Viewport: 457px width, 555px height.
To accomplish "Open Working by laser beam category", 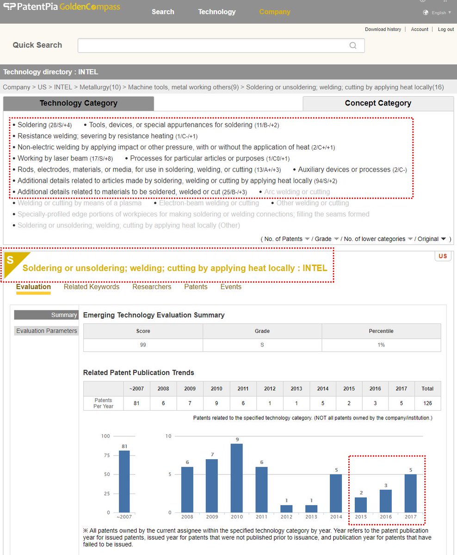I will tap(65, 158).
